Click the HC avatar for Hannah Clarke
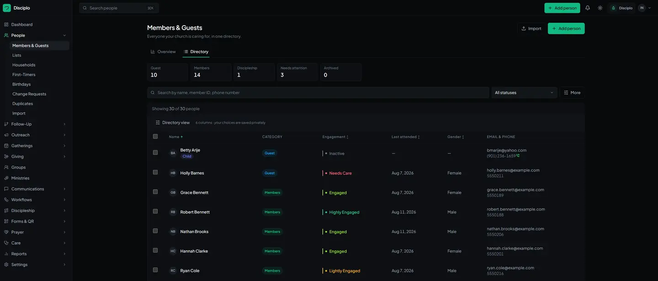Image resolution: width=658 pixels, height=281 pixels. pyautogui.click(x=173, y=251)
